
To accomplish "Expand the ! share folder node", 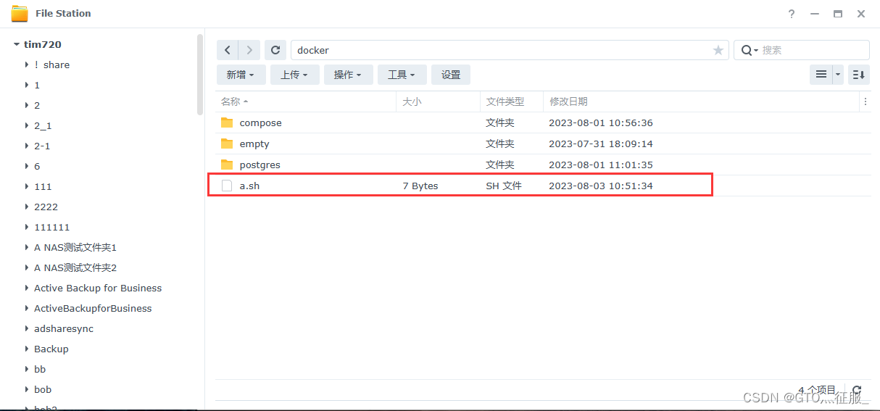I will pos(27,65).
